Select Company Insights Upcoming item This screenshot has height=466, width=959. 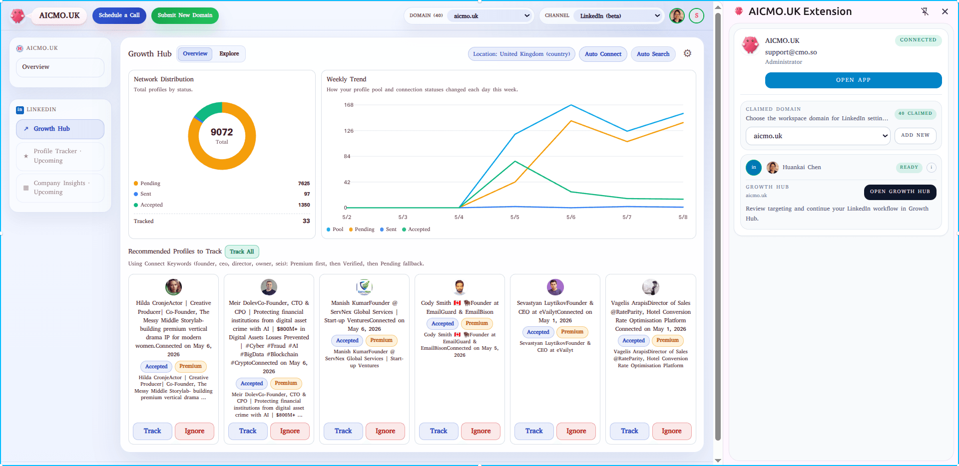coord(60,188)
